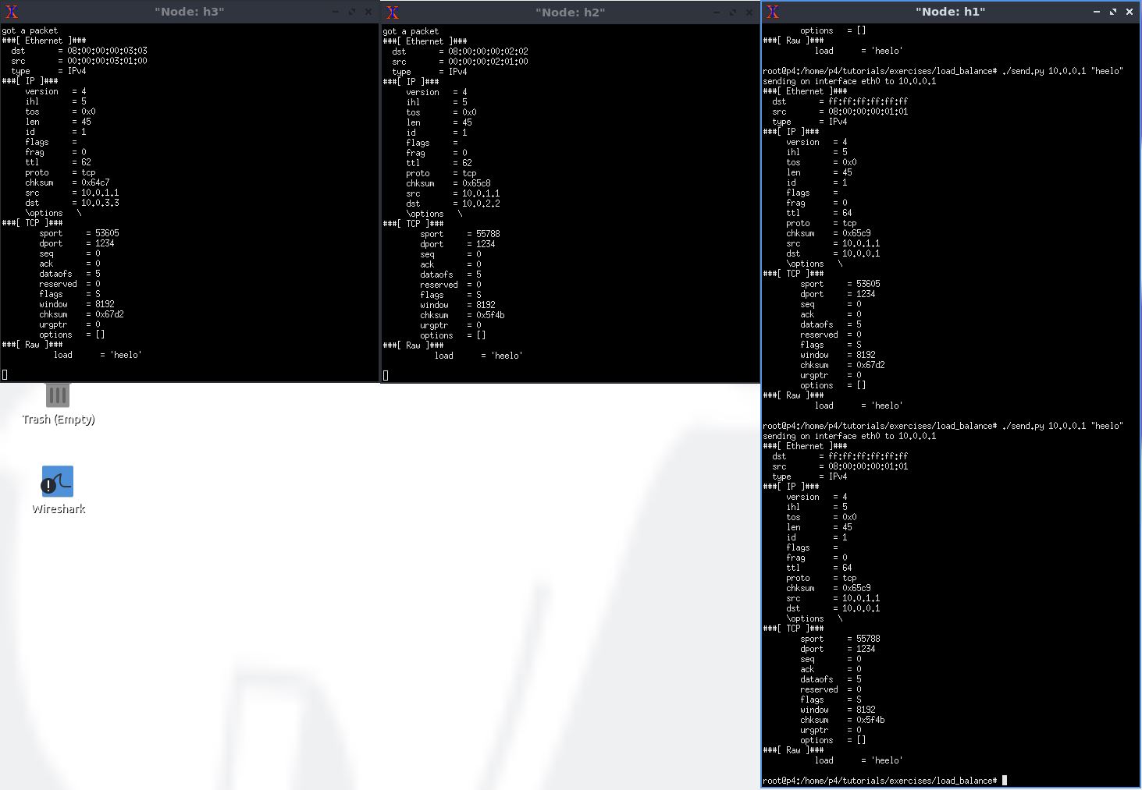Click TCP chksum 0x67d2 in h3 window

(81, 314)
